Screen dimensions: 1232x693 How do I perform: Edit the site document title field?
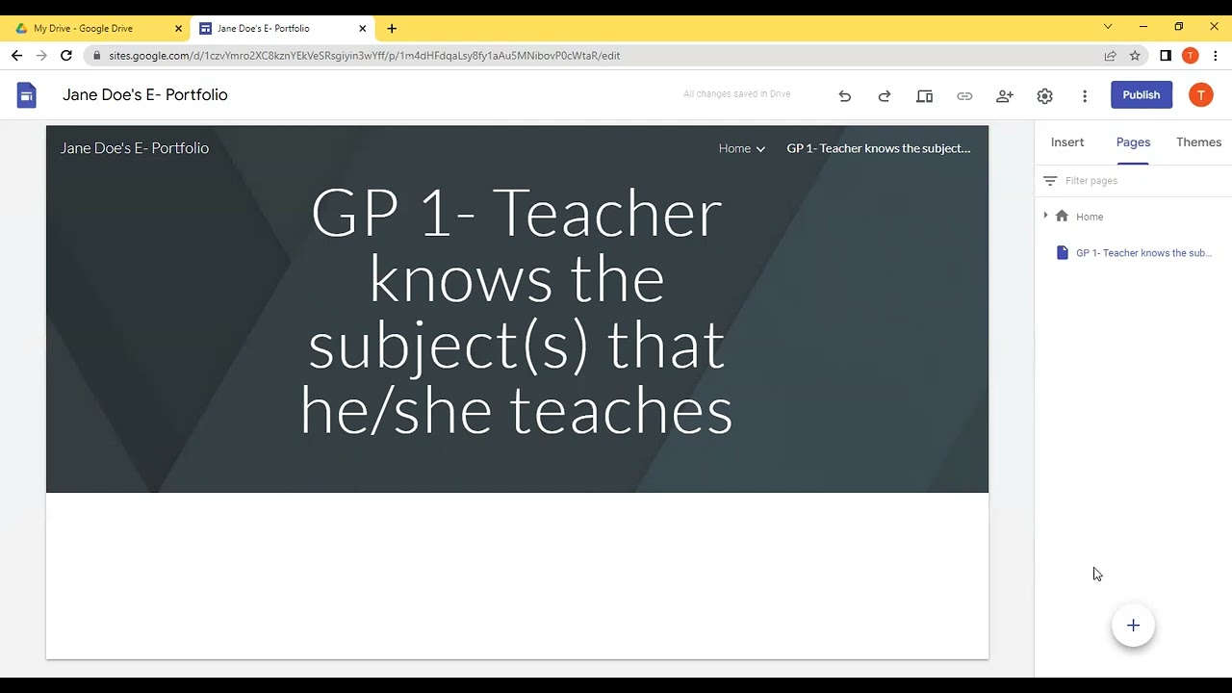[145, 95]
